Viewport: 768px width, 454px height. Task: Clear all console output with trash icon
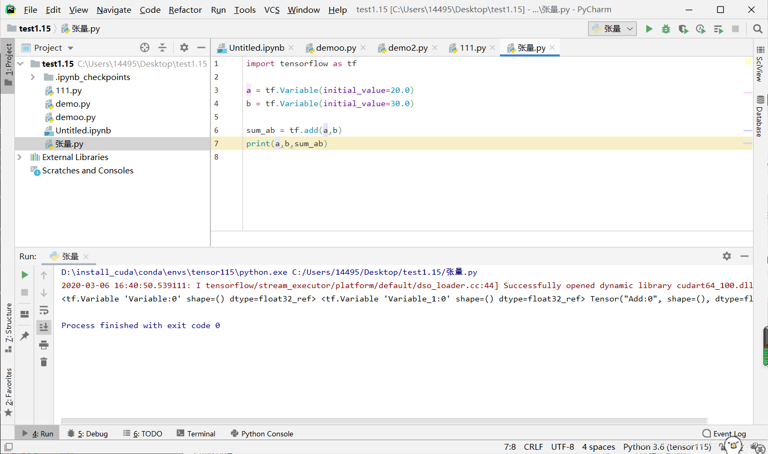44,362
